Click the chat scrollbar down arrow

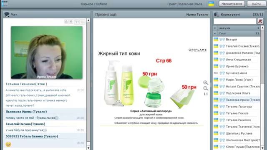coord(88,148)
